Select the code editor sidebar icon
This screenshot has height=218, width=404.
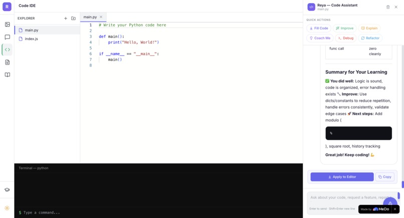tap(7, 49)
